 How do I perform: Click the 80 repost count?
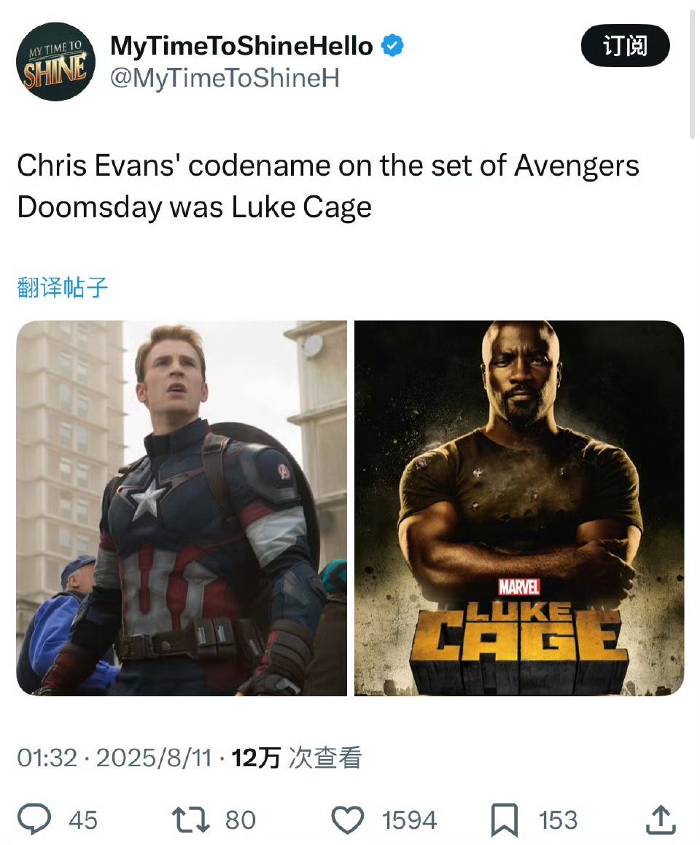click(241, 820)
